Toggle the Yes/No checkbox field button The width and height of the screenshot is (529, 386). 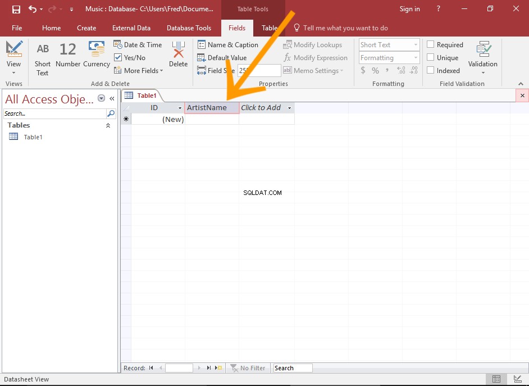point(130,58)
